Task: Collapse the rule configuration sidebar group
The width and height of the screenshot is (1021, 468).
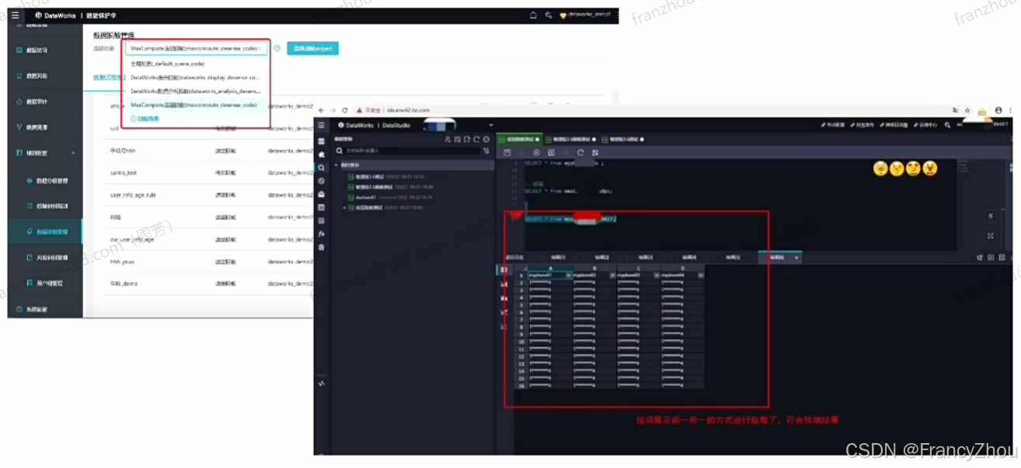Action: coord(74,153)
